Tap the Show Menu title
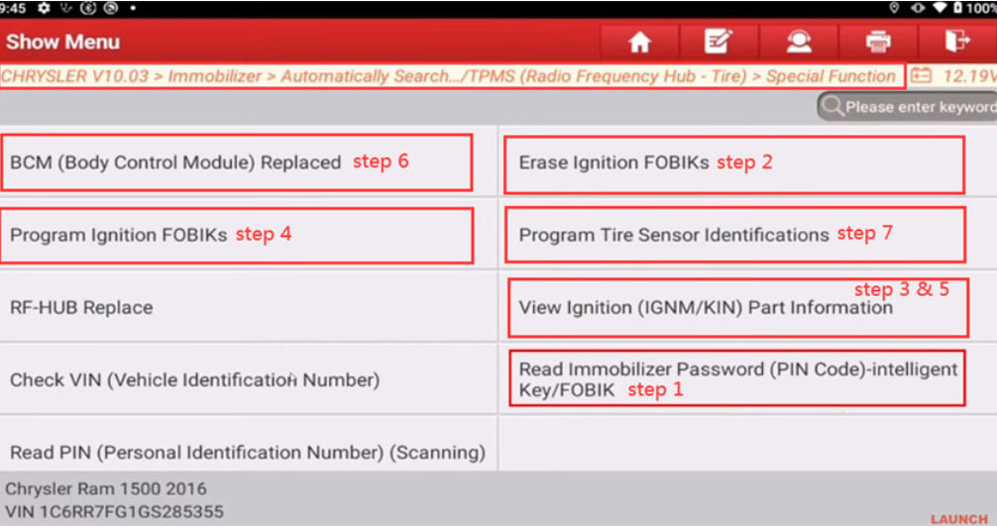This screenshot has height=527, width=997. pos(63,42)
